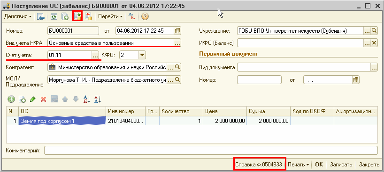Sort table ascending with the A-Я icon
384x172 pixels.
tap(87, 99)
